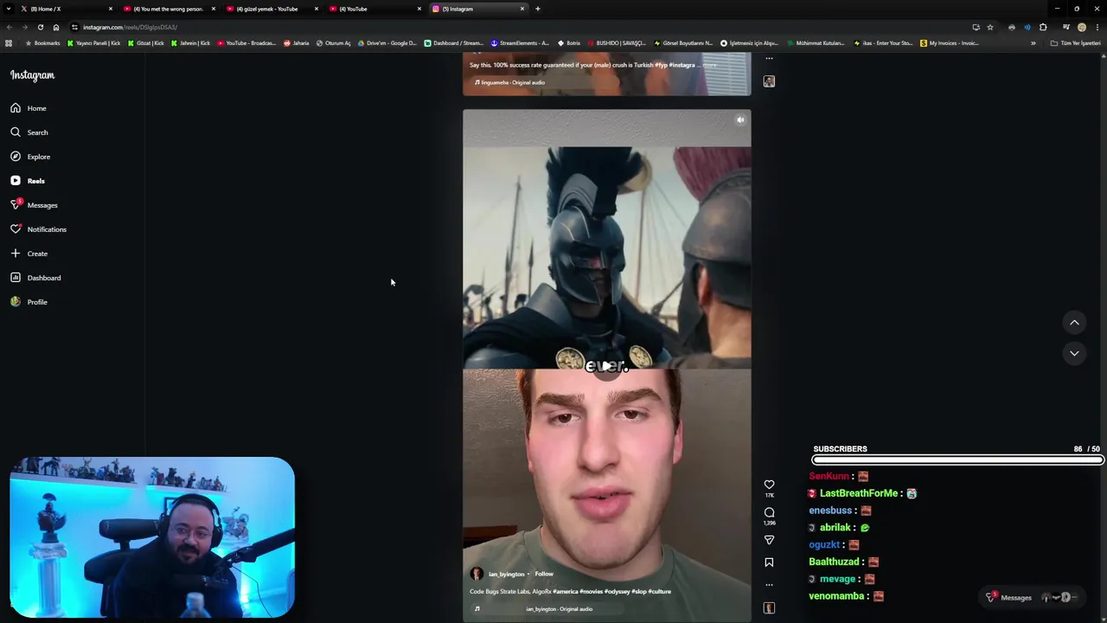Select Reels in the sidebar
The width and height of the screenshot is (1107, 623).
point(28,181)
